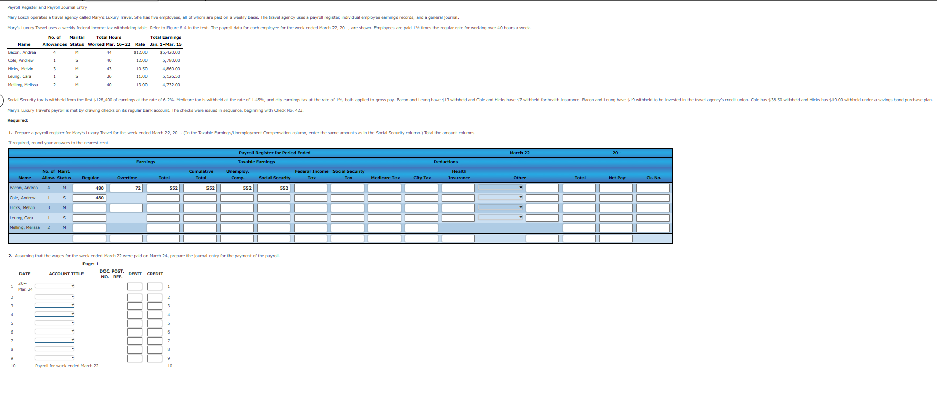Viewport: 937px width, 395px height.
Task: Click Credit field on journal line 9
Action: [155, 358]
